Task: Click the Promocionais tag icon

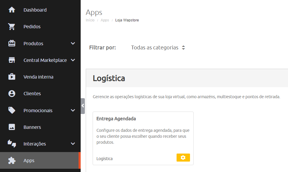Action: coord(12,110)
